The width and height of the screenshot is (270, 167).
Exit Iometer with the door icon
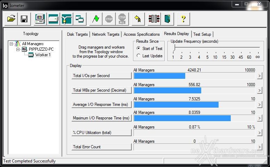(167, 19)
